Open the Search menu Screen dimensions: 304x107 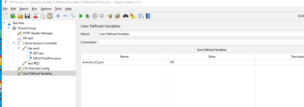[x=24, y=9]
